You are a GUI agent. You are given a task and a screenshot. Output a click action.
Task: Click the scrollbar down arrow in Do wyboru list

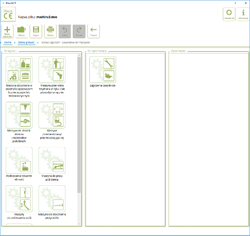click(79, 224)
